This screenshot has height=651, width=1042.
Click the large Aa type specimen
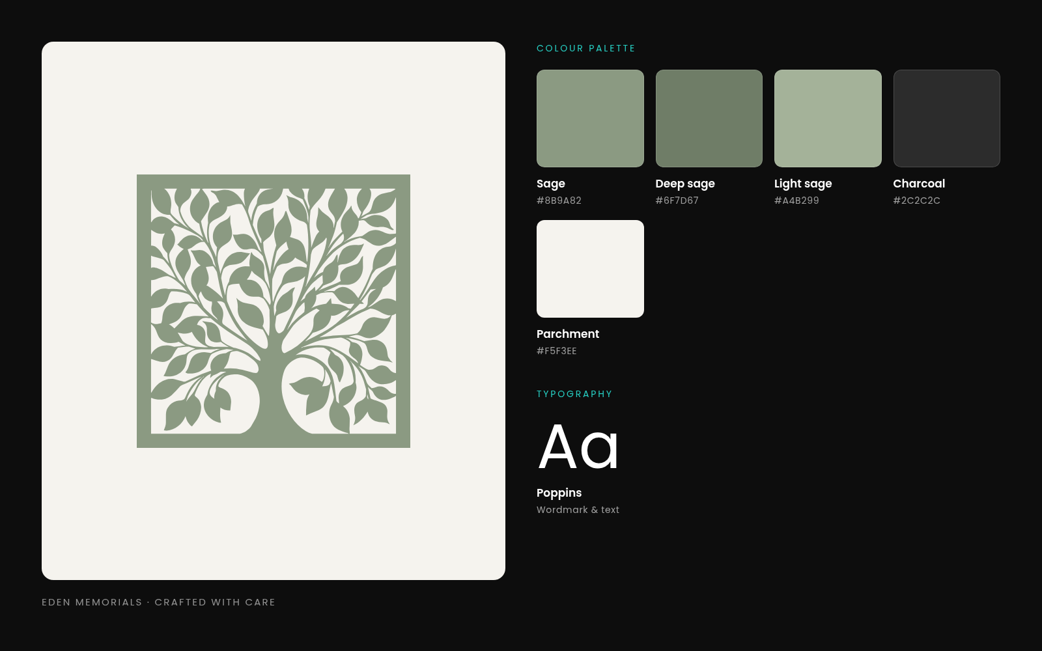(579, 447)
